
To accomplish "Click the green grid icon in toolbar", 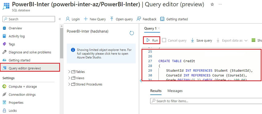I will tap(253, 40).
